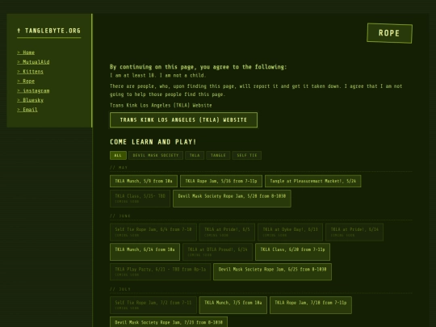Switch to the TKLA filter tab
436x327 pixels.
[195, 155]
